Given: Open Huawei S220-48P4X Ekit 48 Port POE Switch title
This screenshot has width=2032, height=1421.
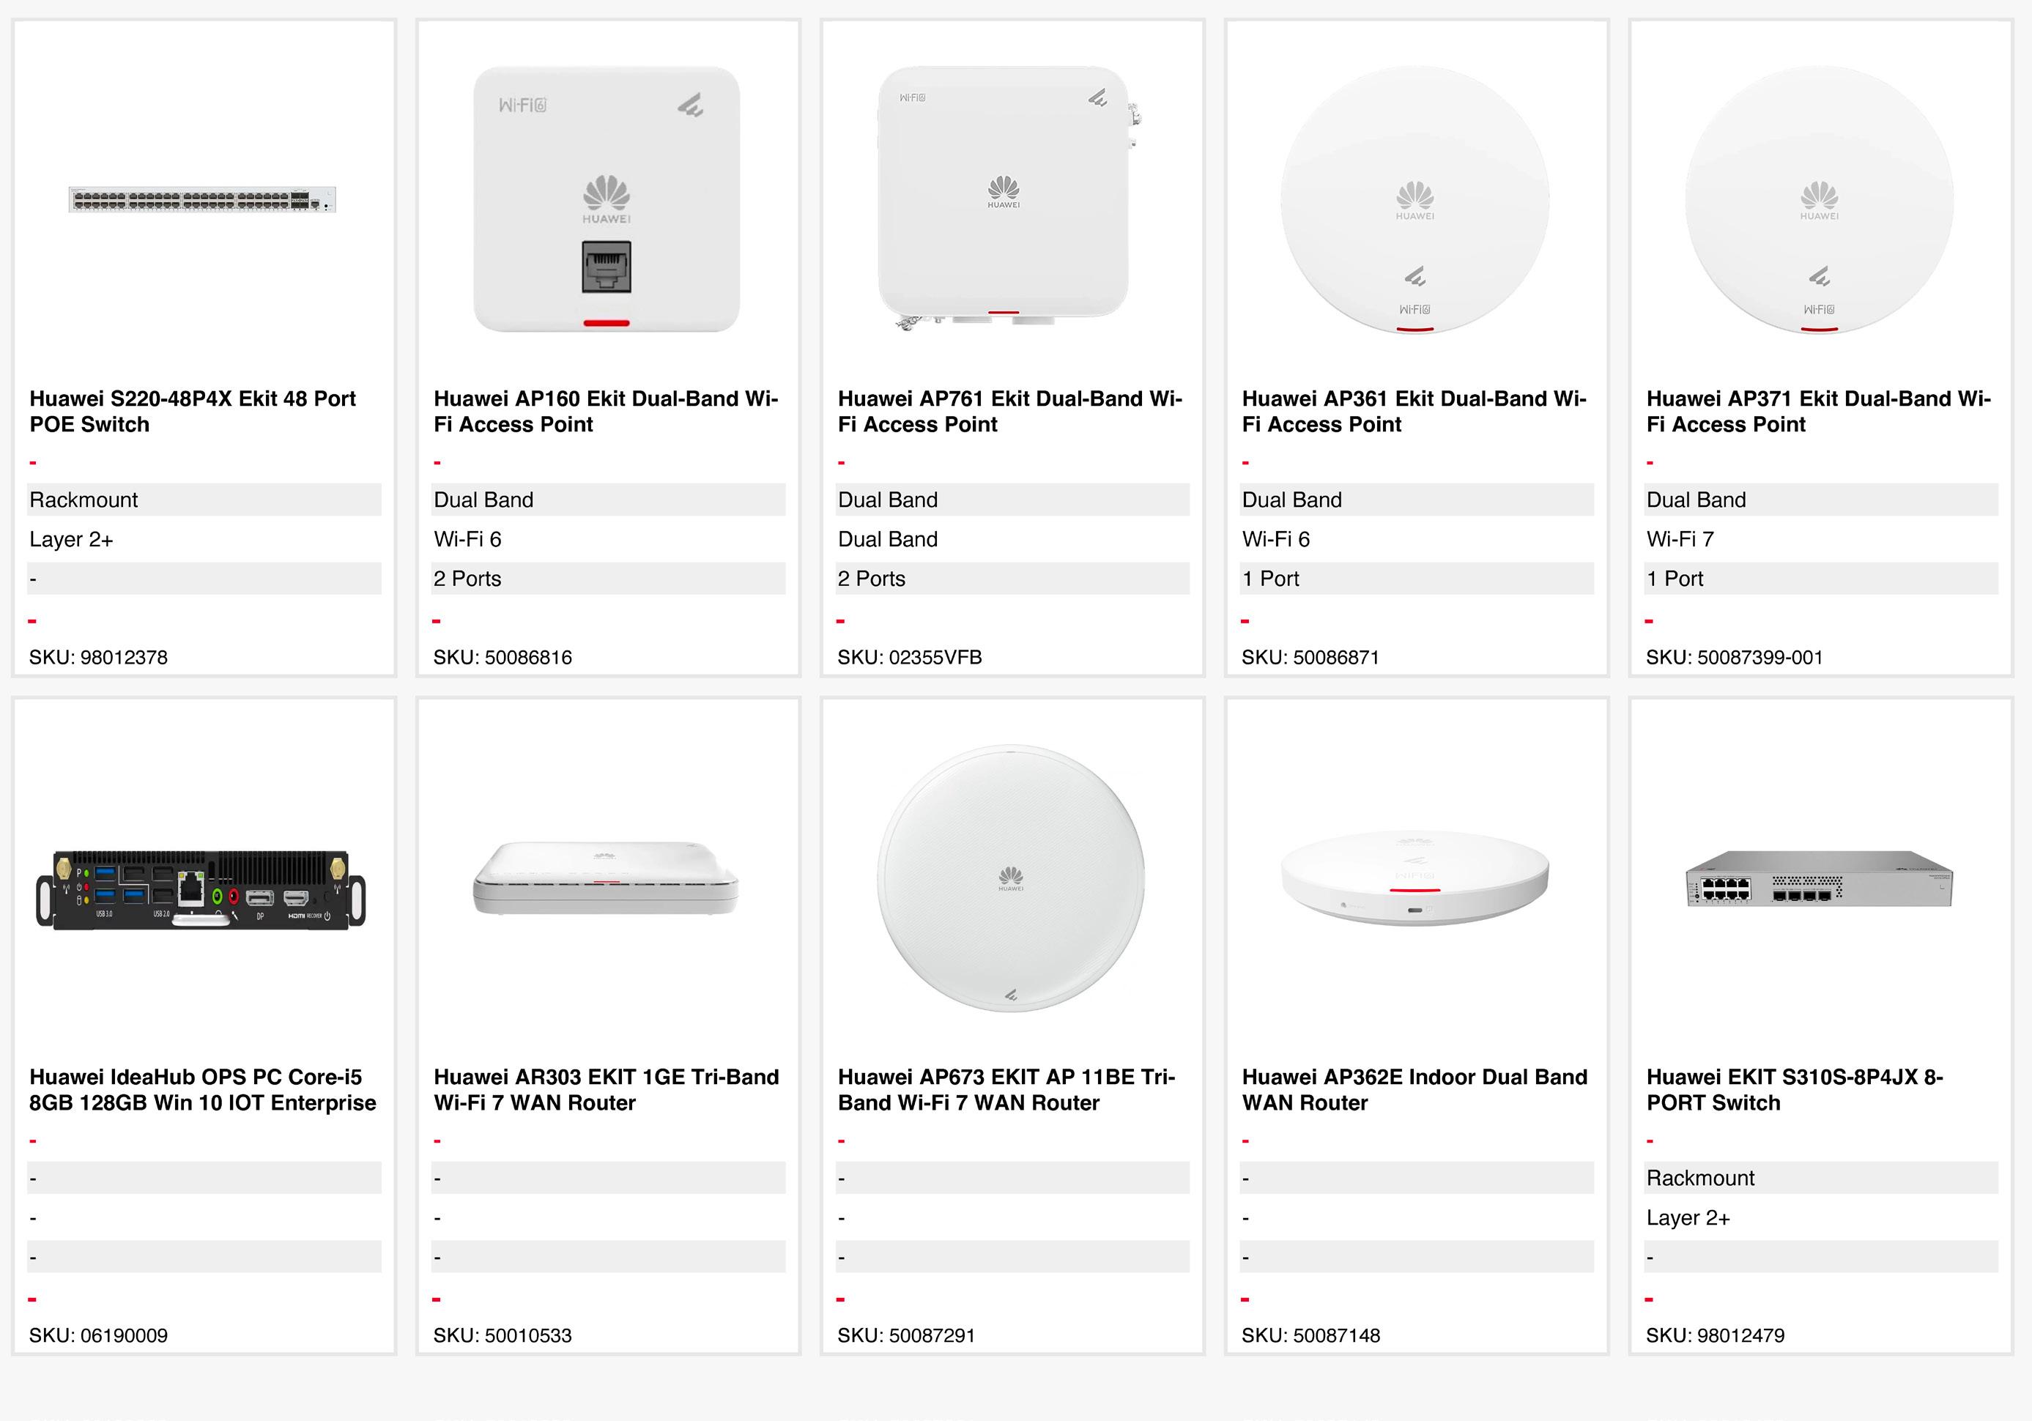Looking at the screenshot, I should [x=192, y=412].
